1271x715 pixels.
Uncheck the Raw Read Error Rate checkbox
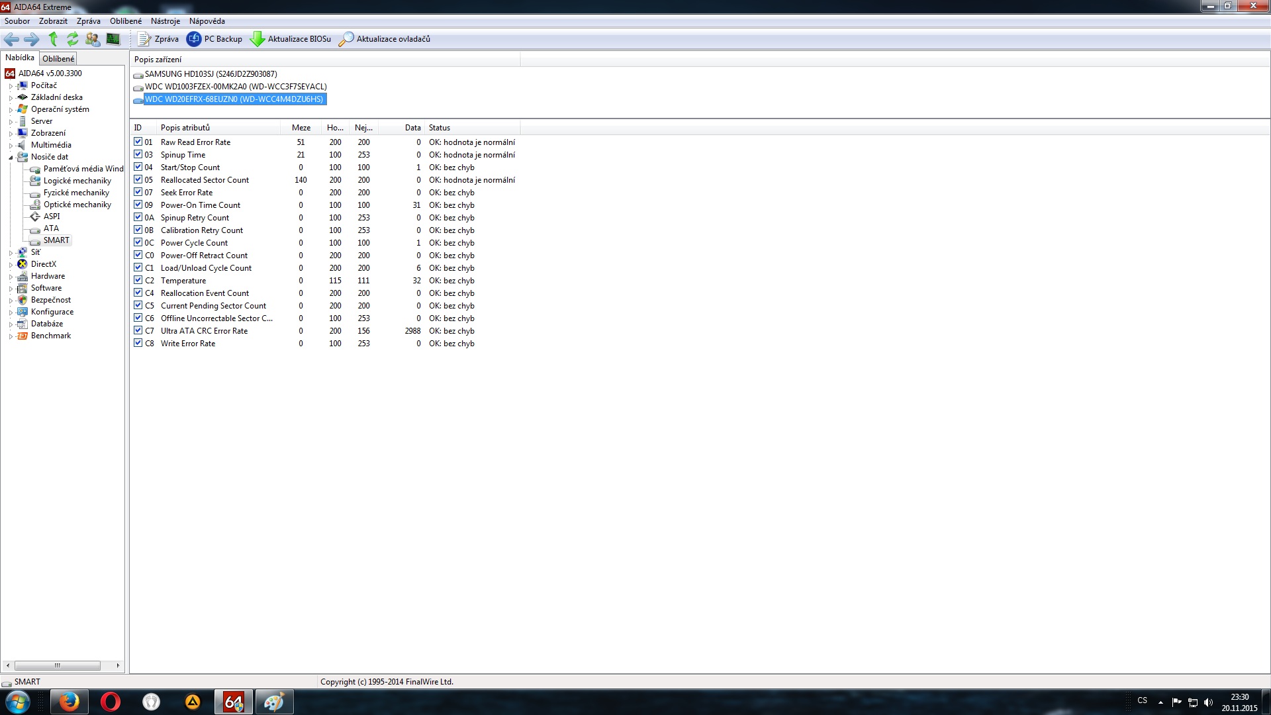tap(138, 142)
